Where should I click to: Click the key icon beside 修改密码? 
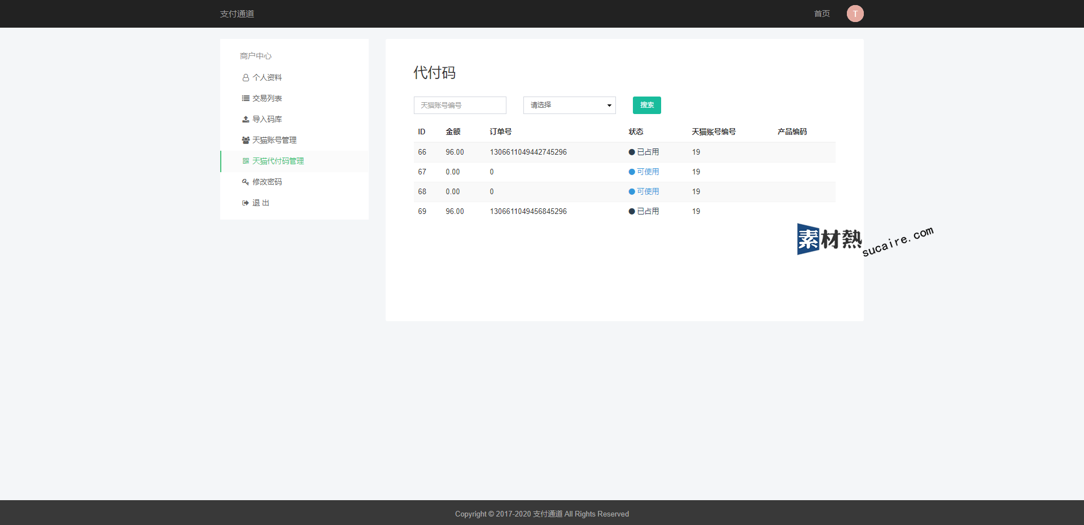click(246, 182)
